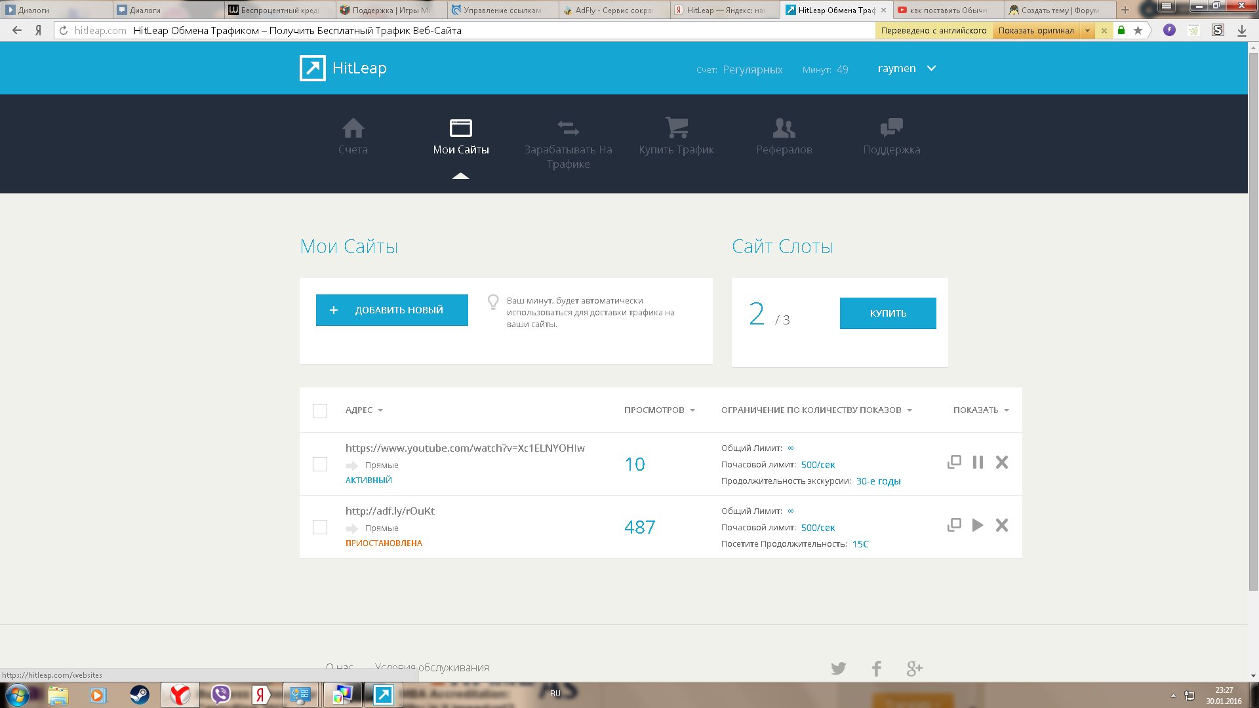
Task: Resume the paused adf.ly site
Action: [978, 525]
